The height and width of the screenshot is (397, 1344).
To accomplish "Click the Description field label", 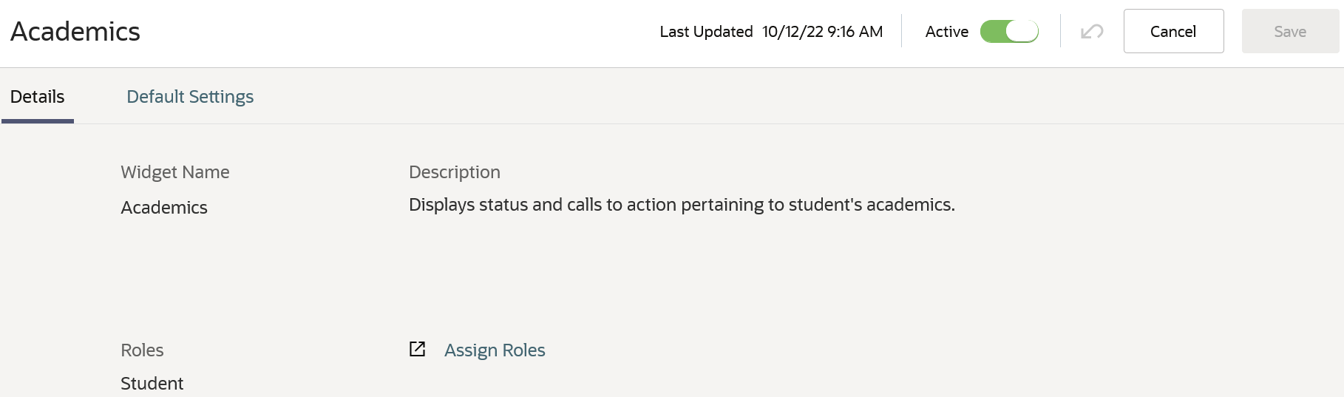I will (x=455, y=172).
